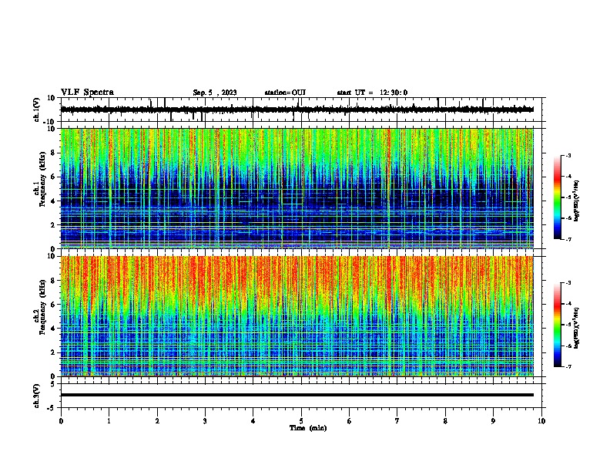Click the ch.2 spectrogram color bar

pos(557,325)
